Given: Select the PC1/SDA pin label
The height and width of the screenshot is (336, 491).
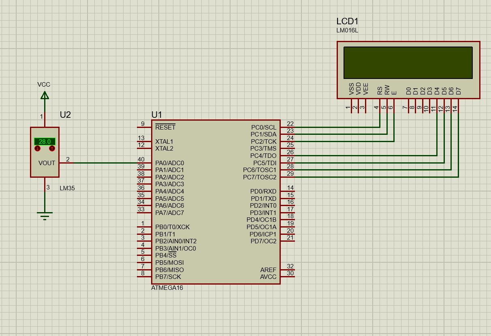Looking at the screenshot, I should 263,134.
